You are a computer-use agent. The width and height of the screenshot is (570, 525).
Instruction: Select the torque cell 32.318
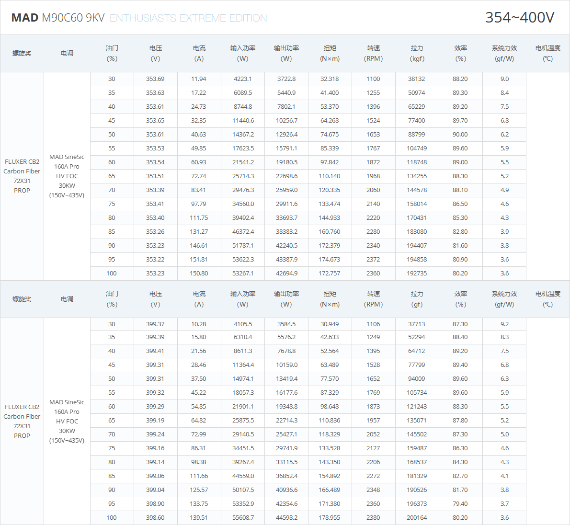click(330, 79)
